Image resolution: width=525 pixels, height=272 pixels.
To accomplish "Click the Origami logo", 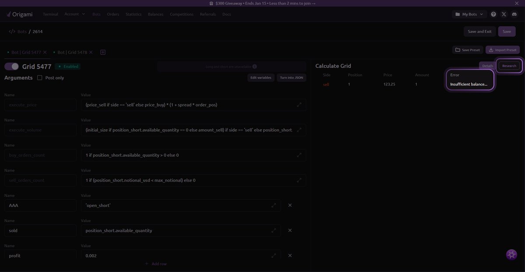I will tap(19, 14).
